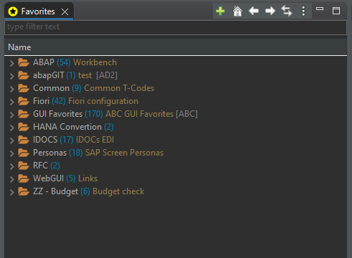Viewport: 352px width, 258px height.
Task: Click the WebGUI folder icon
Action: coord(24,178)
